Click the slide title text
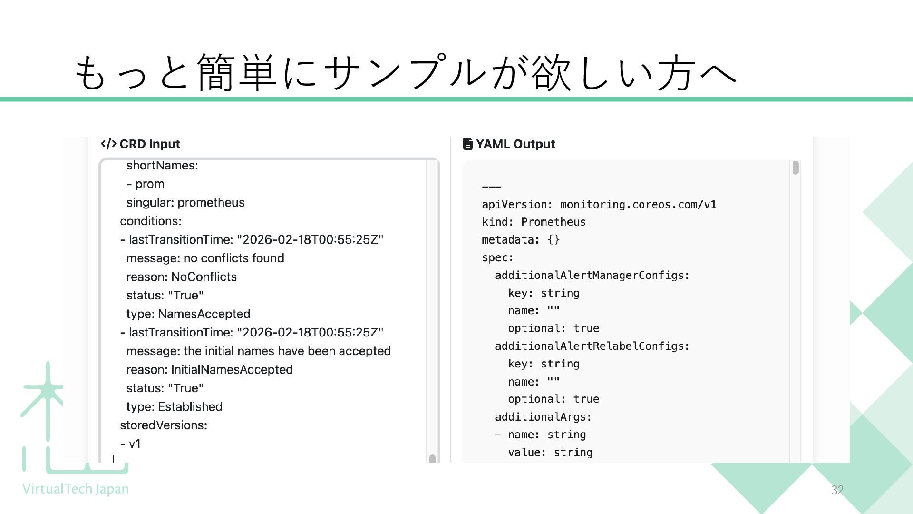 [x=404, y=73]
